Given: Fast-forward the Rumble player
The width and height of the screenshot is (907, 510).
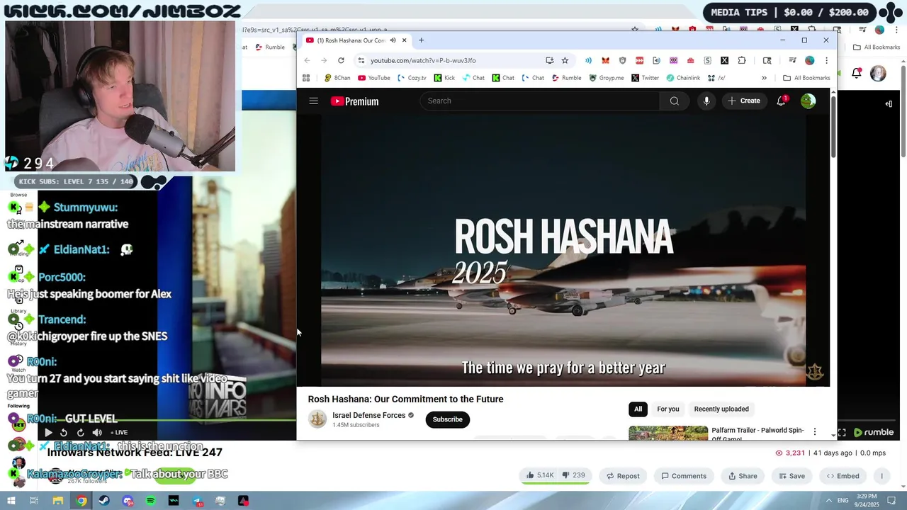Looking at the screenshot, I should click(80, 432).
